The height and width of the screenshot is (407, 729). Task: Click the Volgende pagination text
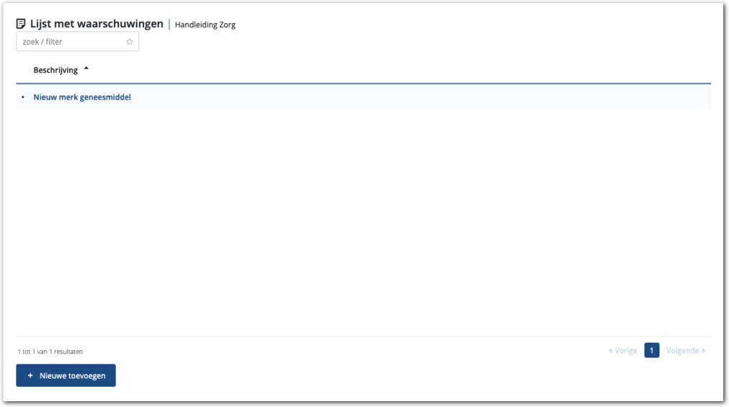click(682, 351)
